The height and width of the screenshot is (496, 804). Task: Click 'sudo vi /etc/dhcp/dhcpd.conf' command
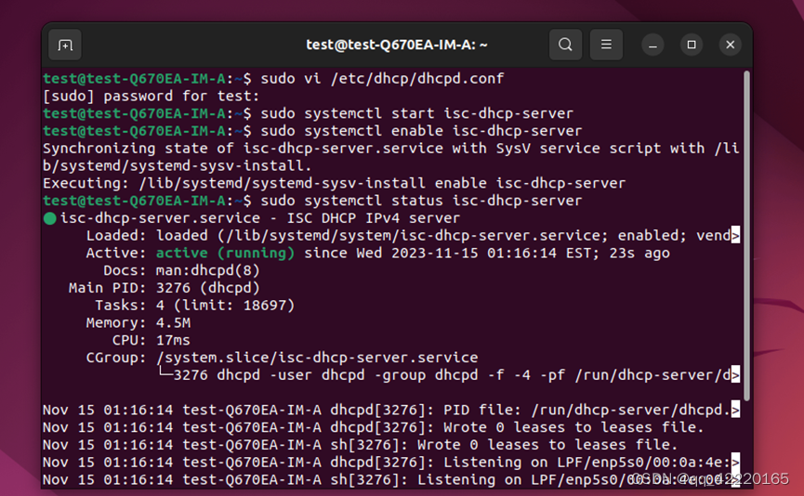coord(382,78)
